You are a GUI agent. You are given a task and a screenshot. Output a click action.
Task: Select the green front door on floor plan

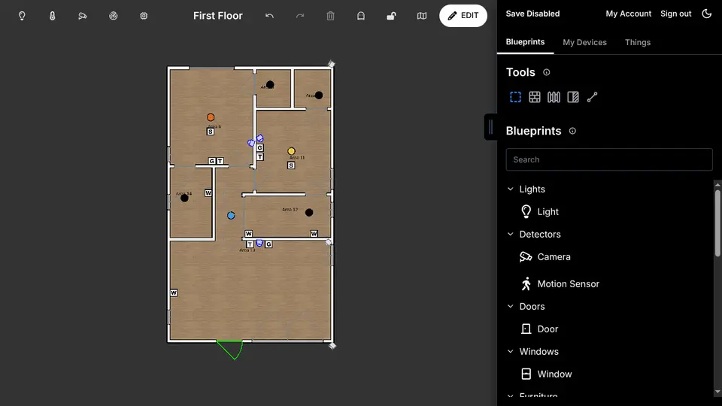(230, 350)
